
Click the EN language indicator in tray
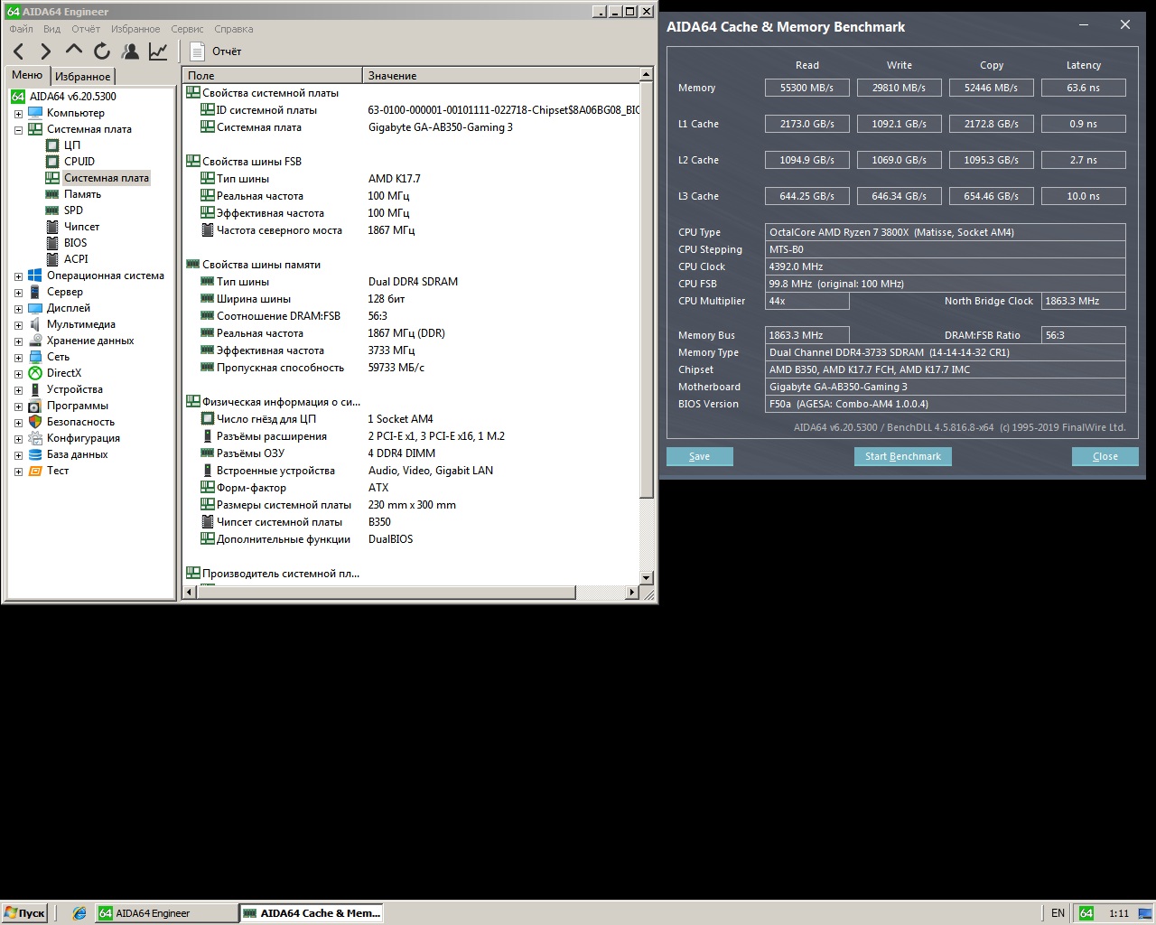[x=1058, y=913]
